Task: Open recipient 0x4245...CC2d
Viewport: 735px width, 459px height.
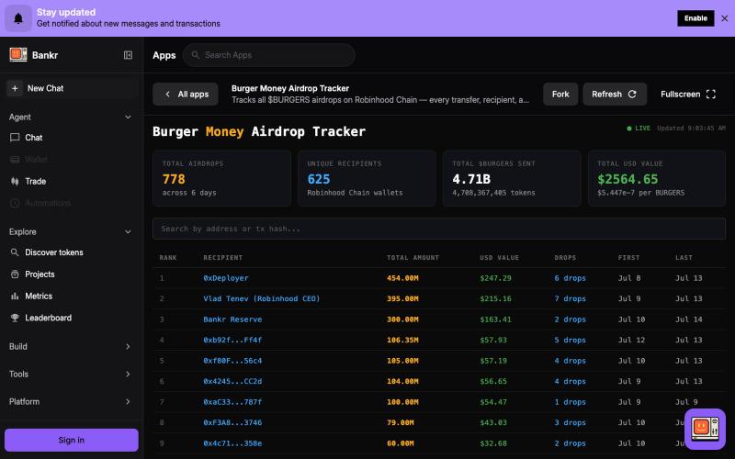Action: click(232, 381)
